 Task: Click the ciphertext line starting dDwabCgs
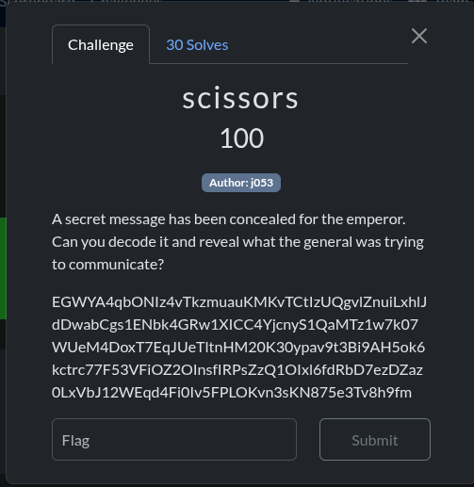pos(235,325)
